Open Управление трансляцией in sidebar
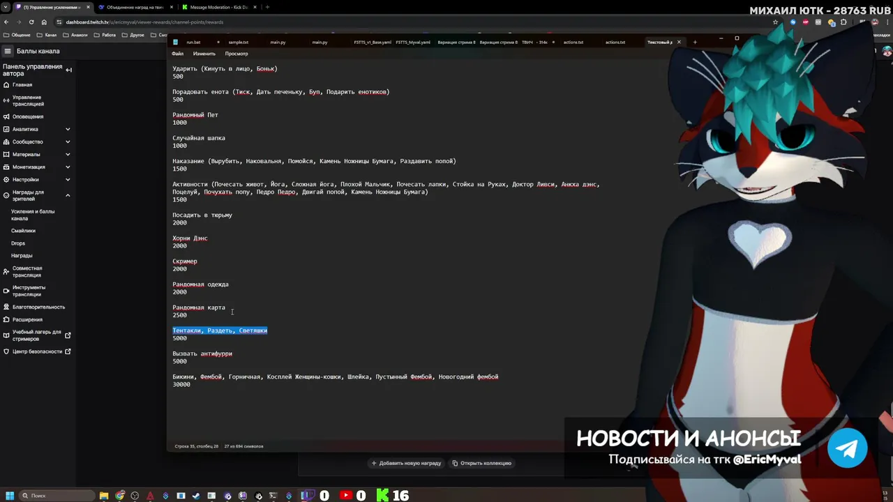 tap(28, 100)
